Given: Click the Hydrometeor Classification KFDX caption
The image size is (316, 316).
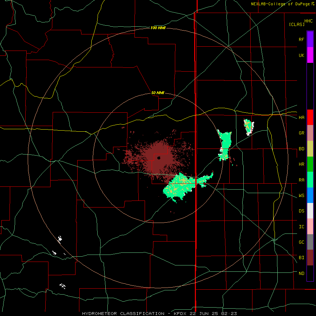Looking at the screenshot, I should tap(159, 314).
